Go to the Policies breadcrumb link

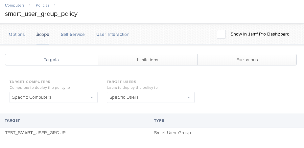pos(43,5)
